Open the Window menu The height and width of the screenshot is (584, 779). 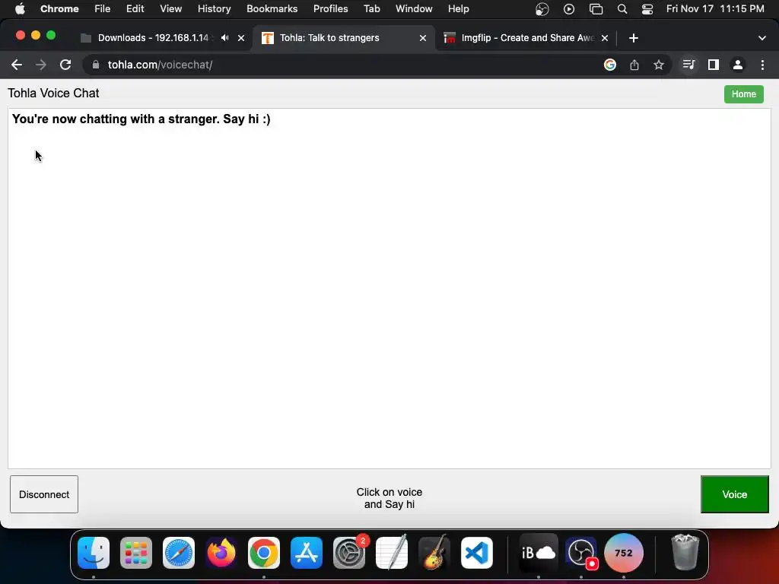(x=414, y=9)
